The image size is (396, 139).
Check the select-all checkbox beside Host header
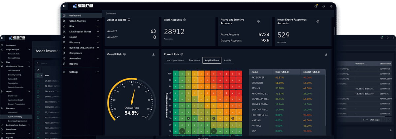pos(38,75)
